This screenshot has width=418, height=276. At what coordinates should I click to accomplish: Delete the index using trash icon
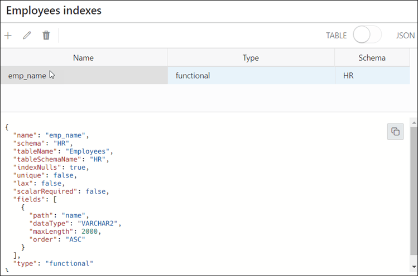[x=46, y=36]
